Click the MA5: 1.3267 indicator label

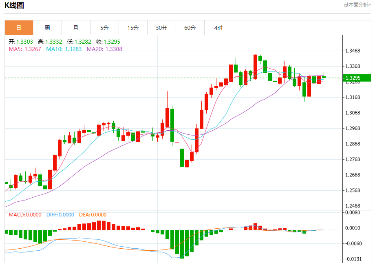click(25, 49)
